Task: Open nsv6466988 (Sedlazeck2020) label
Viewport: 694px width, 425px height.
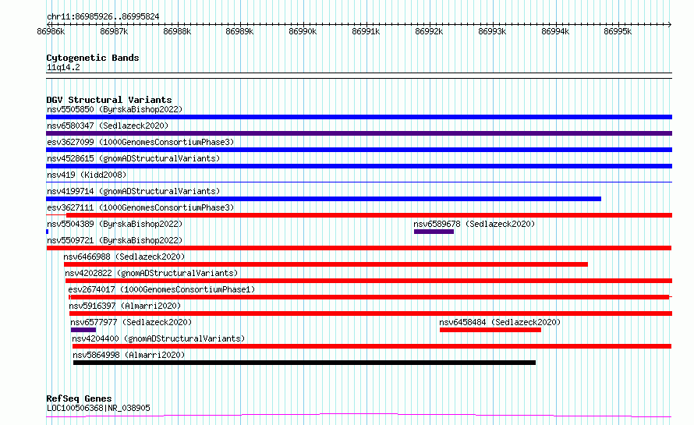Action: tap(124, 257)
